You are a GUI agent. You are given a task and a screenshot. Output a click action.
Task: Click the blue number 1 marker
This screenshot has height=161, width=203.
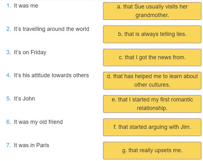pyautogui.click(x=9, y=6)
